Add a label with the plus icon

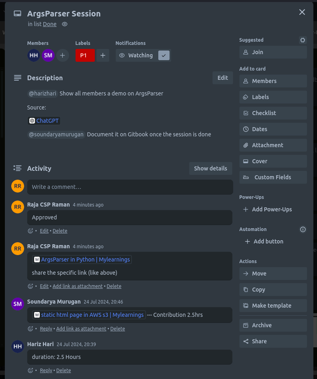102,55
